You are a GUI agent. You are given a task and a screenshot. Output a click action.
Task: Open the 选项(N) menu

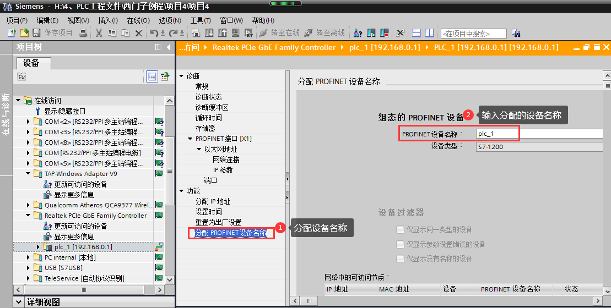point(170,20)
